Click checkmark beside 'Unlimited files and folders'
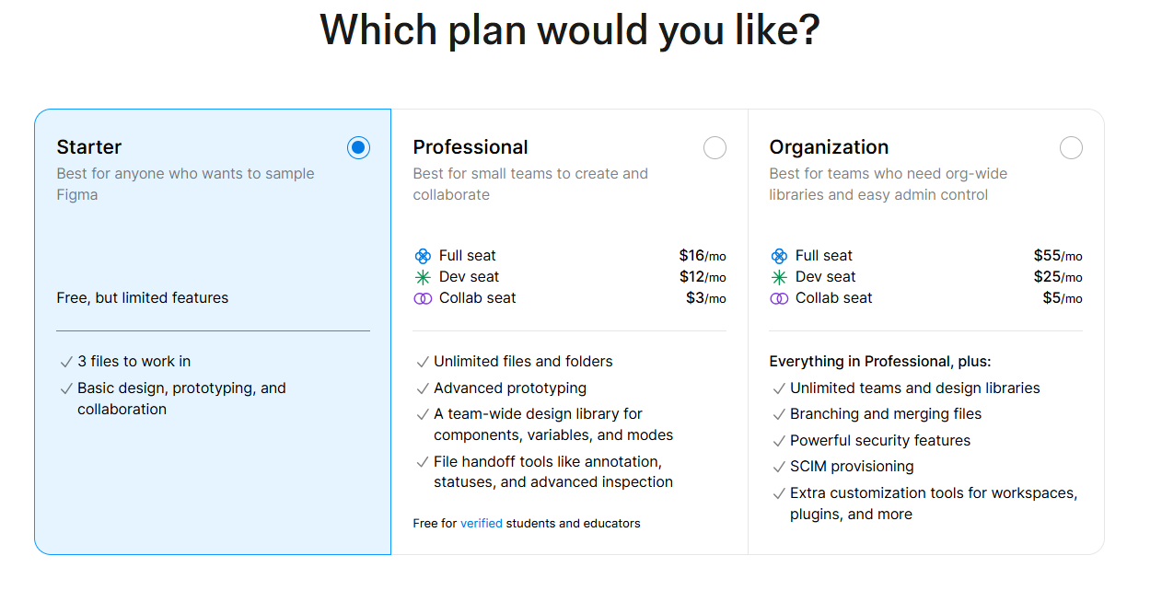This screenshot has height=602, width=1162. 422,362
